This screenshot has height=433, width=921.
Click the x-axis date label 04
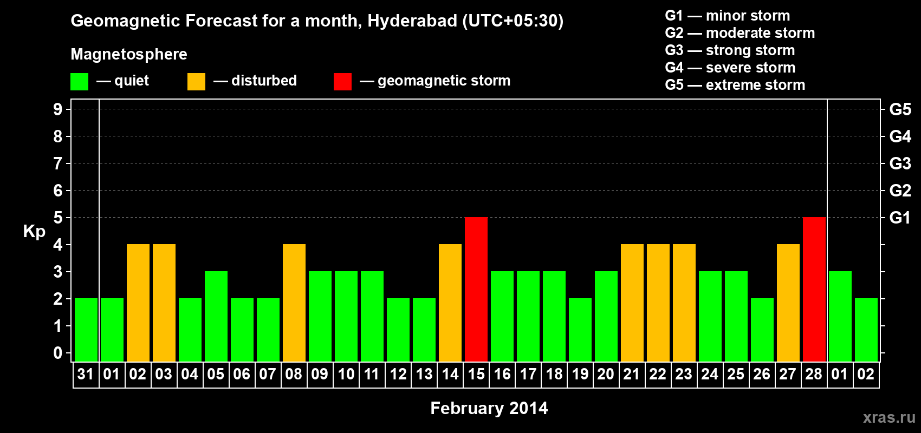pos(190,375)
